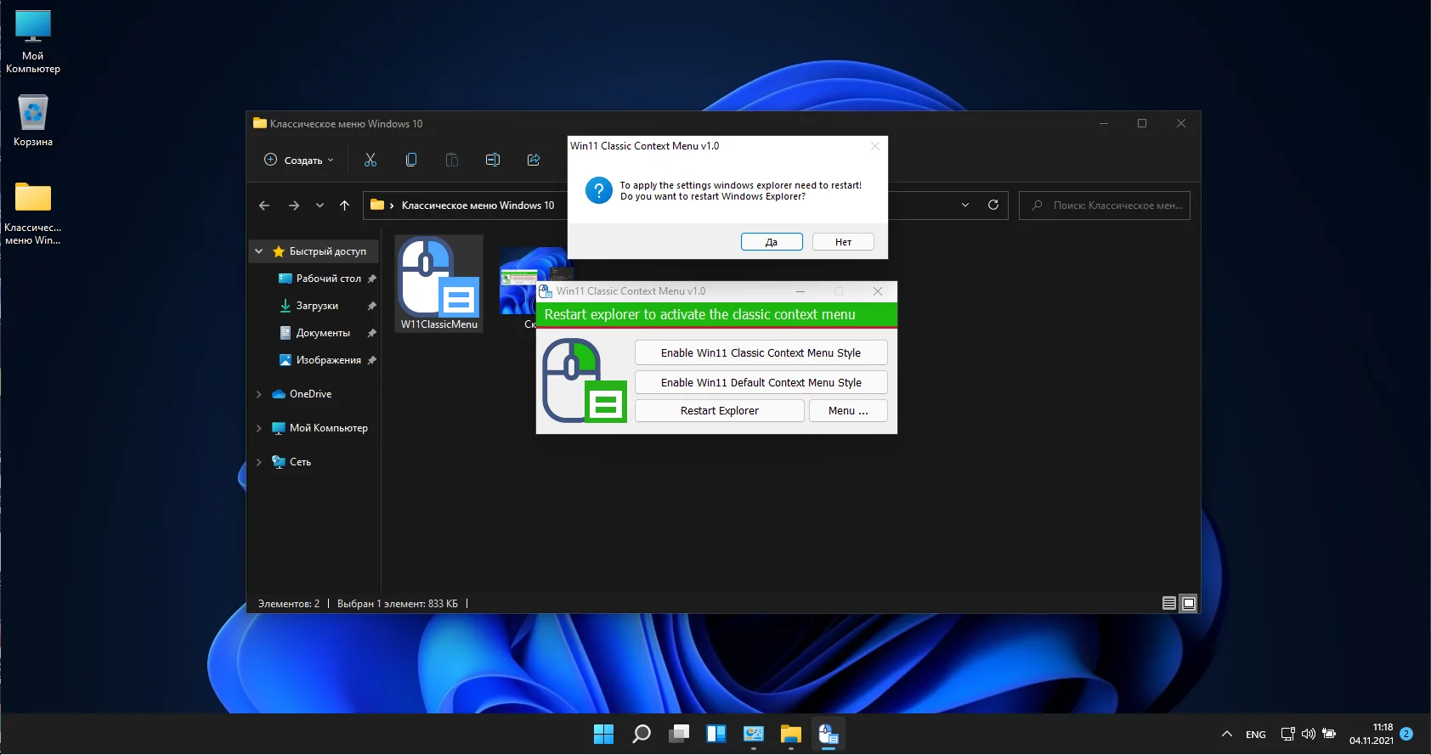Click the Cut scissors icon in toolbar
Viewport: 1431px width, 755px height.
pos(370,160)
